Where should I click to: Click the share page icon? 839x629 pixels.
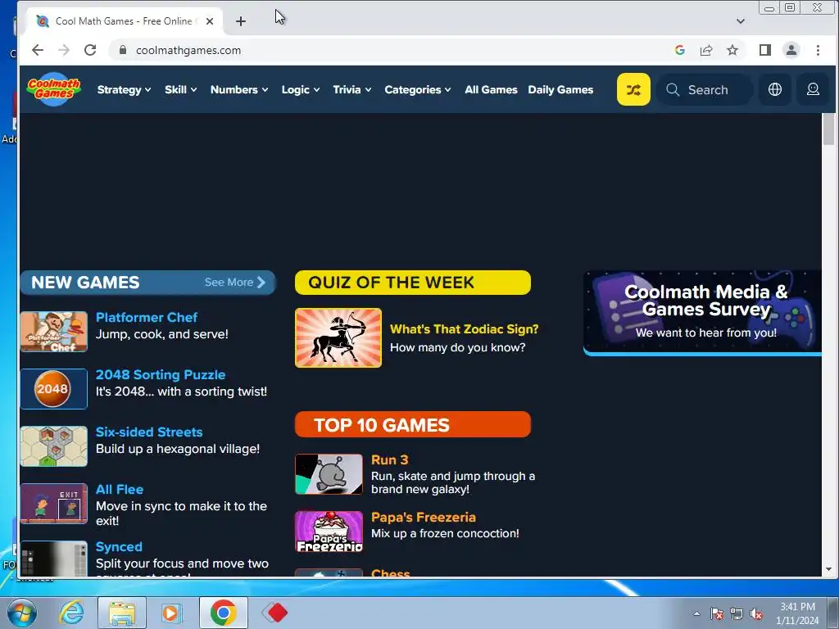click(706, 50)
